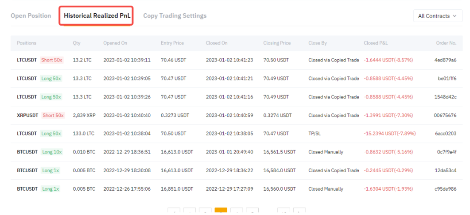This screenshot has height=215, width=470.
Task: Switch to the Open Position tab
Action: click(x=31, y=16)
